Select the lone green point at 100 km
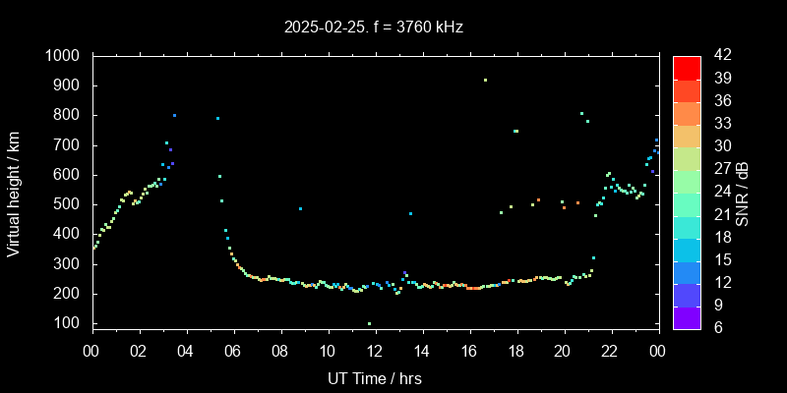 click(369, 323)
